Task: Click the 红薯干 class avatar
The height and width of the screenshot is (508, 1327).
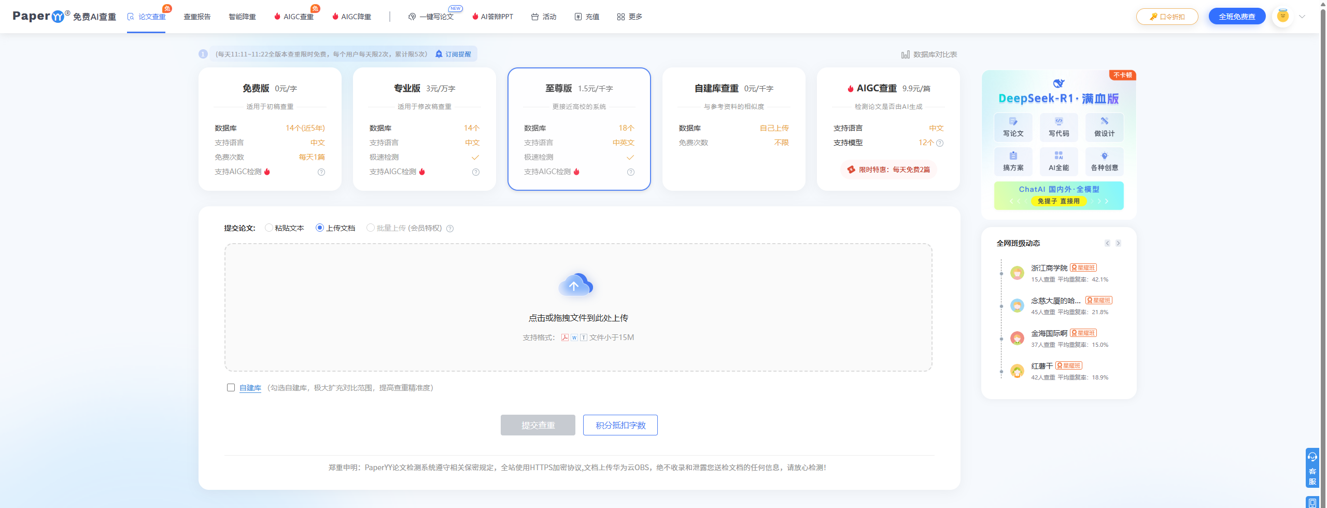Action: (1017, 371)
